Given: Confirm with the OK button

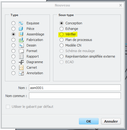Looking at the screenshot, I should coord(89,121).
